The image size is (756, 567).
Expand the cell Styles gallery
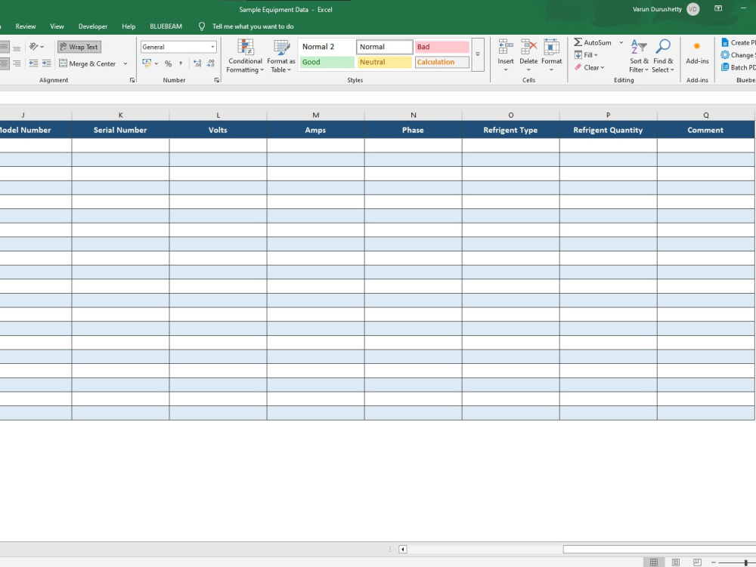point(478,54)
